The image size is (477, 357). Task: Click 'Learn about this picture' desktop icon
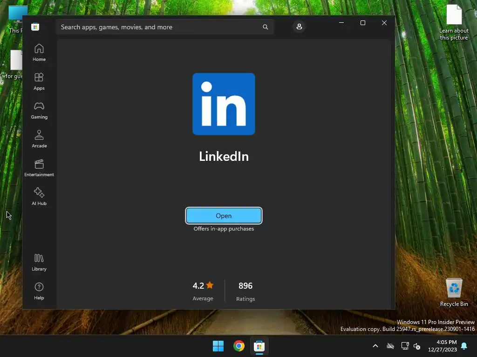(454, 22)
